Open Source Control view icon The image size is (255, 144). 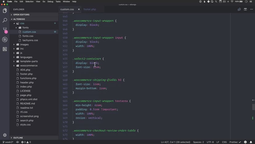(5, 30)
